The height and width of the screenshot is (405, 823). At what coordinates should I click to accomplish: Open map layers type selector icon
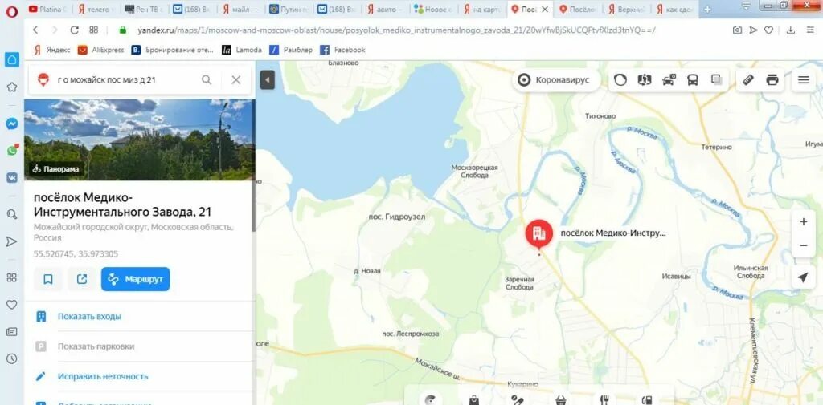(716, 80)
